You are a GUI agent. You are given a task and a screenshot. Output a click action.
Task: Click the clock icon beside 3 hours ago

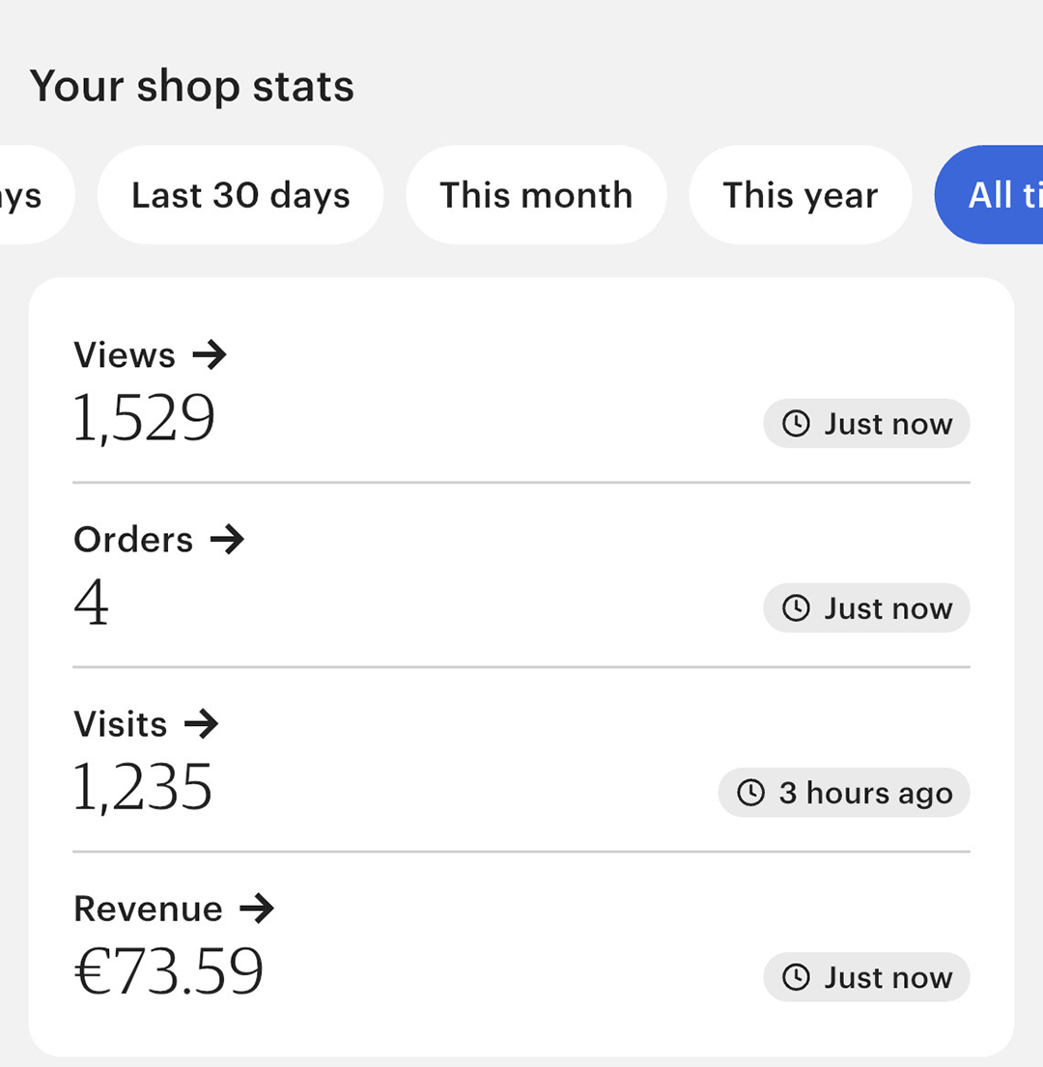point(750,792)
